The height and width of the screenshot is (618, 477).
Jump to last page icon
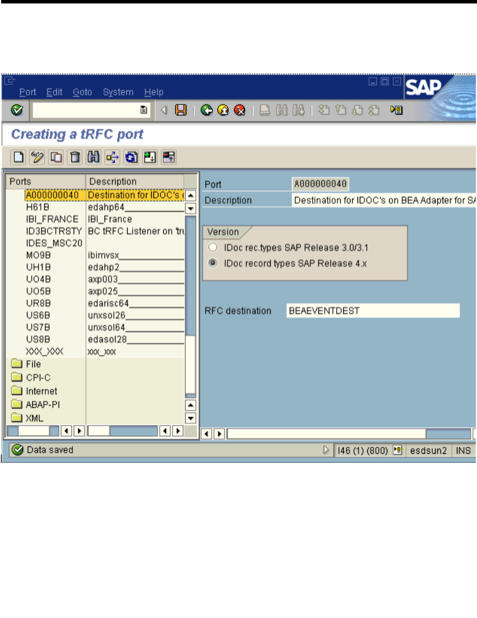pyautogui.click(x=374, y=110)
